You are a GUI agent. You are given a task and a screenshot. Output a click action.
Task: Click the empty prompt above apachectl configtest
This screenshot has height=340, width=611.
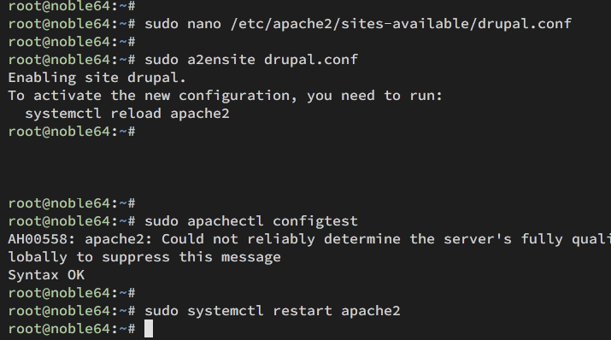72,203
